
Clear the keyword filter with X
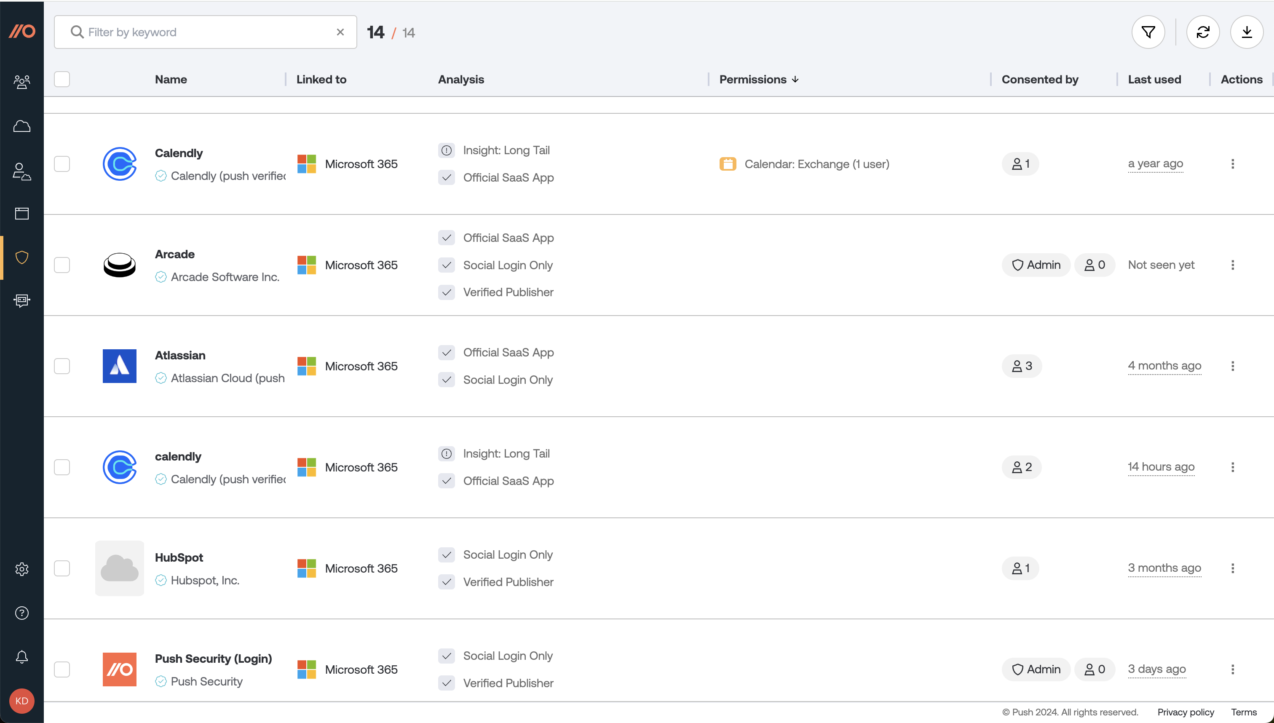(340, 32)
